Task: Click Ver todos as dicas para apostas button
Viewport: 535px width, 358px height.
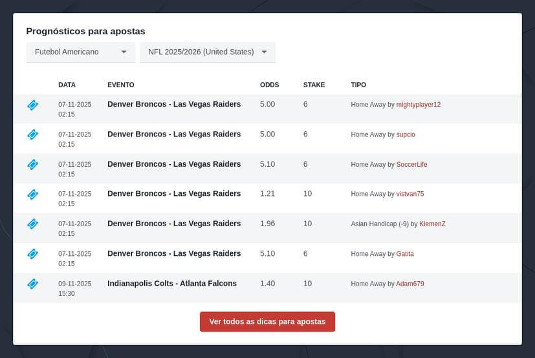Action: click(268, 322)
